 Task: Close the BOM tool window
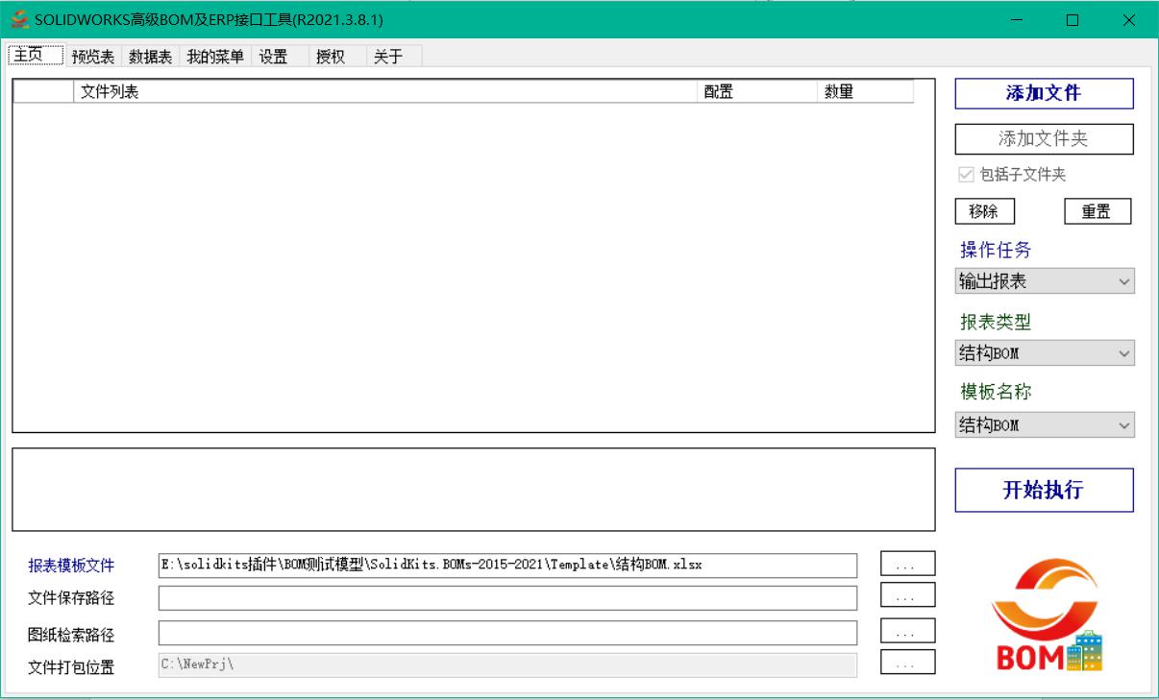click(1129, 19)
